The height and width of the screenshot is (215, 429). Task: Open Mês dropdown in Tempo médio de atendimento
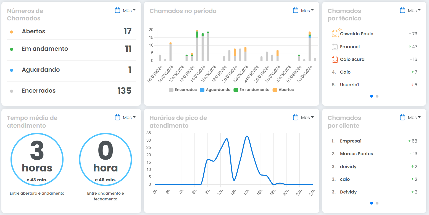click(x=129, y=117)
